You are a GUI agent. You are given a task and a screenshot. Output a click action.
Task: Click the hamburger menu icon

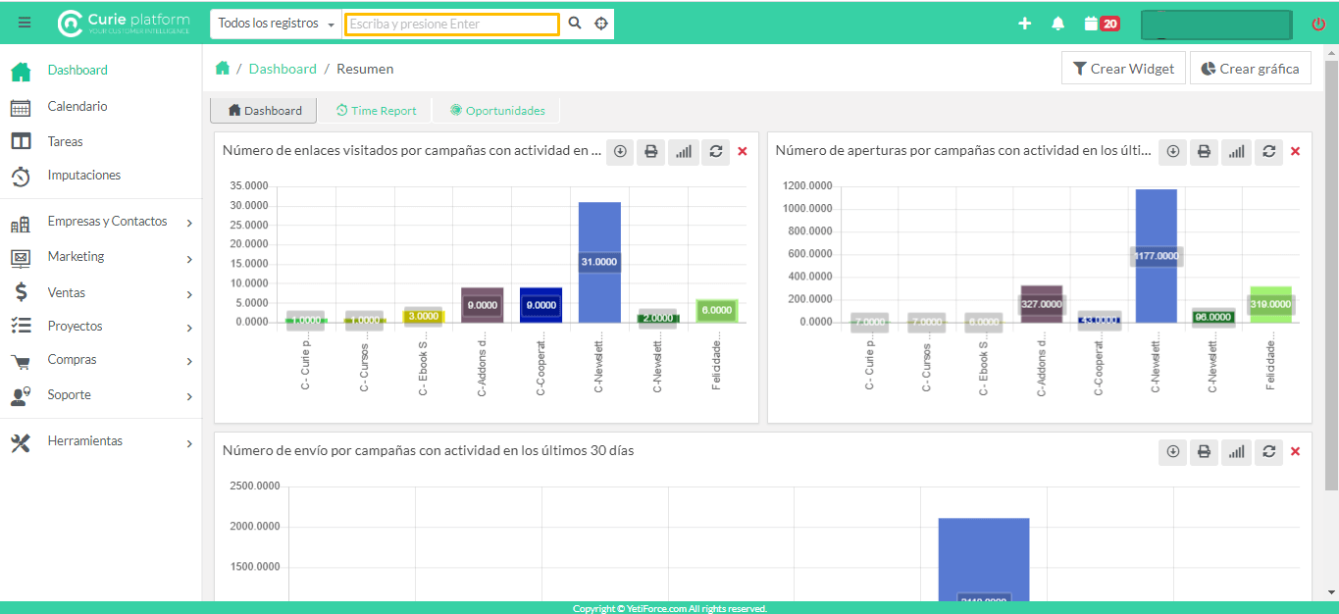pos(25,24)
